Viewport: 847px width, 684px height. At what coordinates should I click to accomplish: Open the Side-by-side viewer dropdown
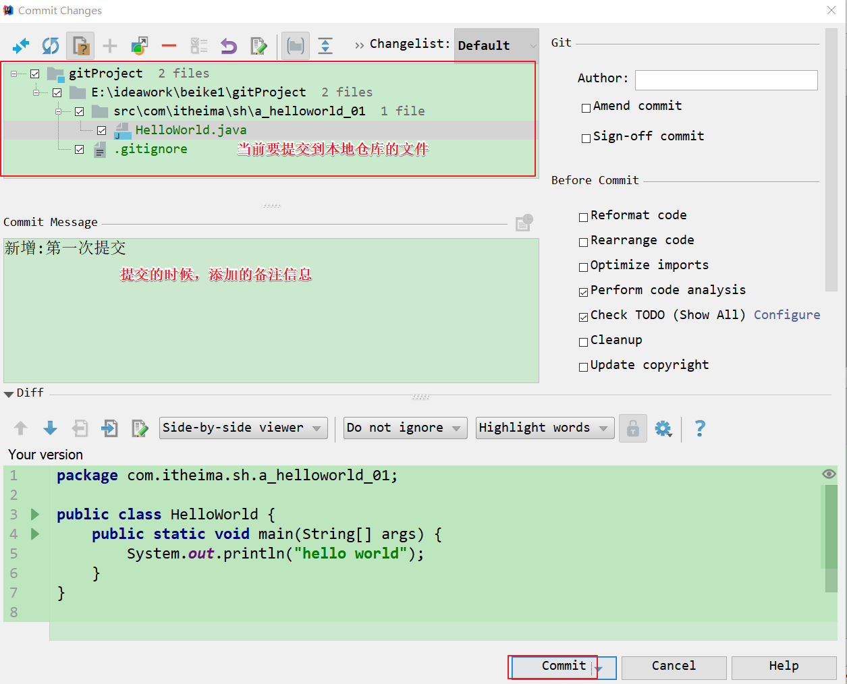(x=243, y=428)
